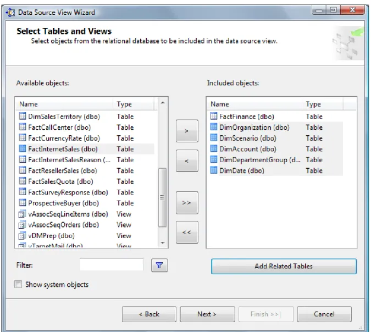Toggle Show system objects checkbox

18,284
